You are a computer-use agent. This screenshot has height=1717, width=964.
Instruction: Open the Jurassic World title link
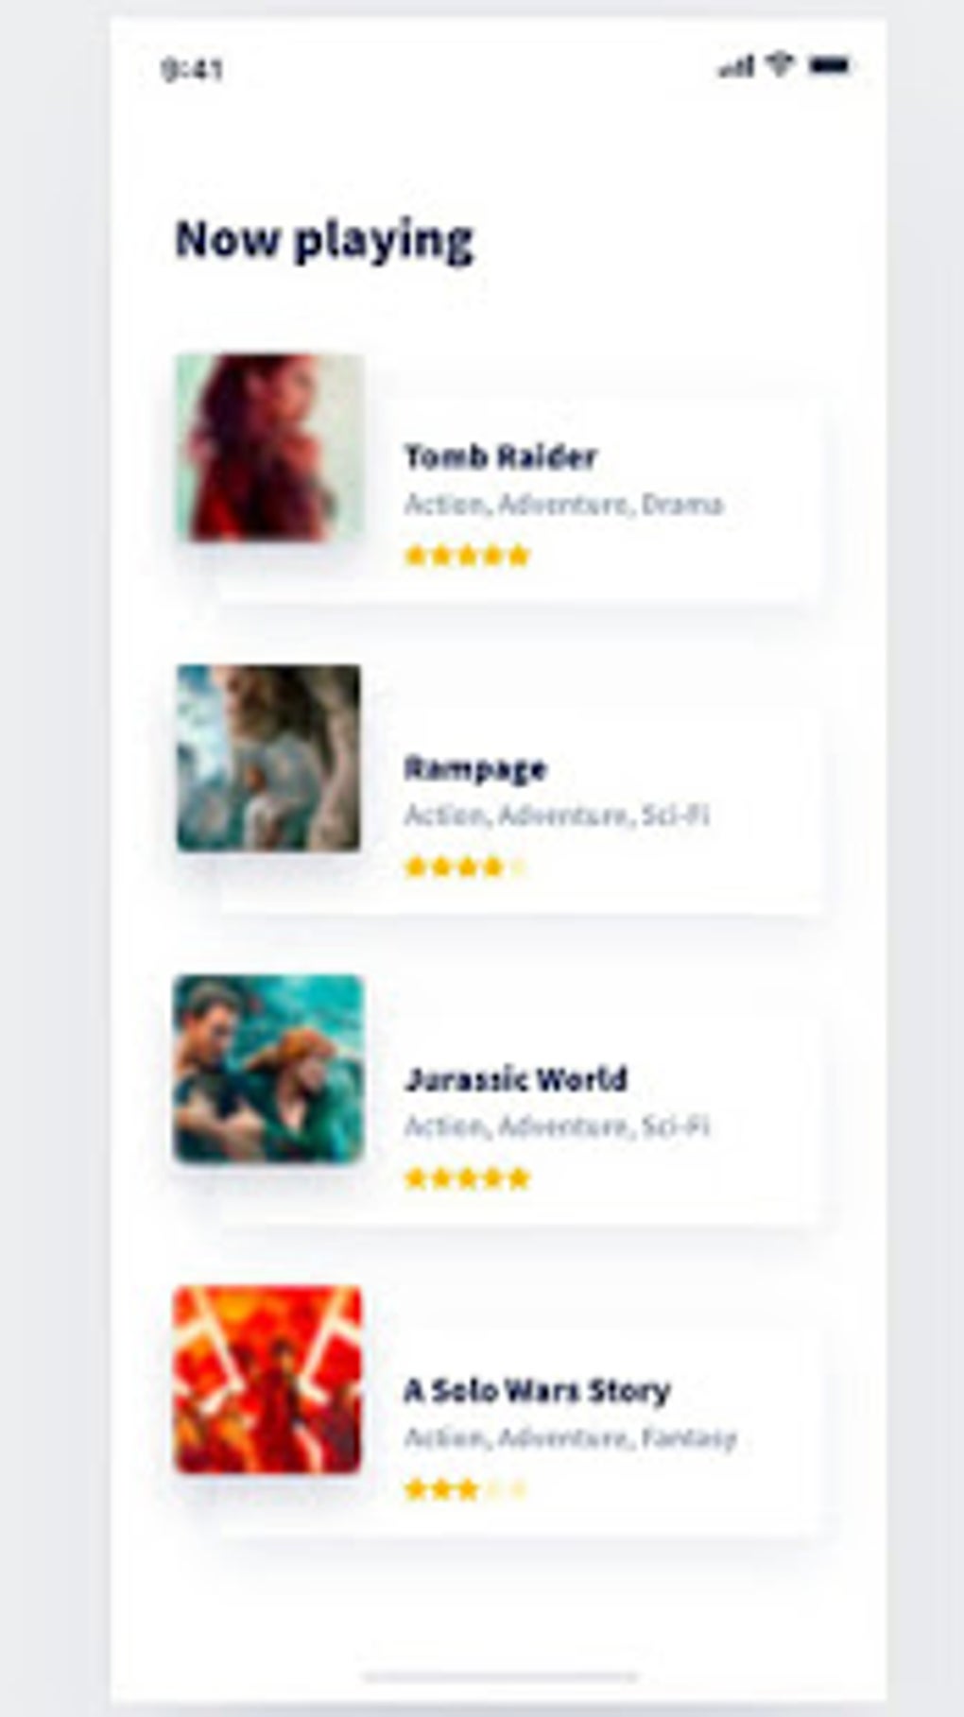tap(516, 1079)
